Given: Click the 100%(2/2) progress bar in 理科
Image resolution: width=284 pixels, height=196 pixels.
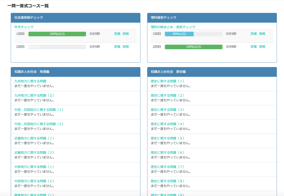Looking at the screenshot, I should 194,47.
